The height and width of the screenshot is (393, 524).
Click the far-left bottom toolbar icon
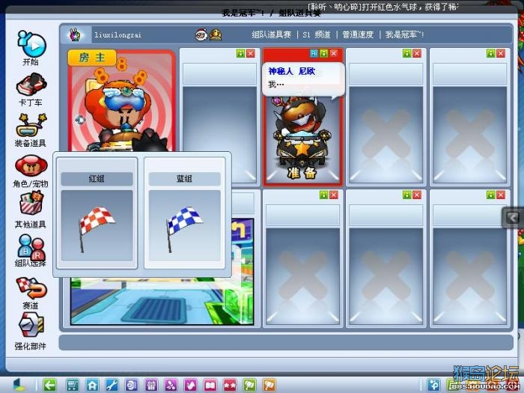coord(19,385)
